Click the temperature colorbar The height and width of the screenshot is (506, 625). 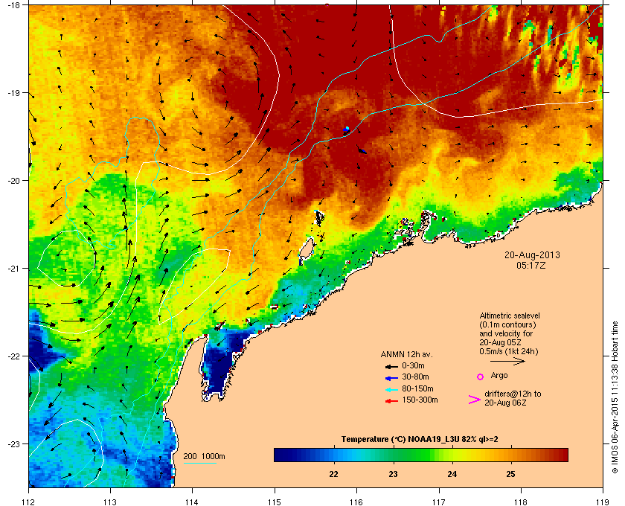[x=421, y=455]
